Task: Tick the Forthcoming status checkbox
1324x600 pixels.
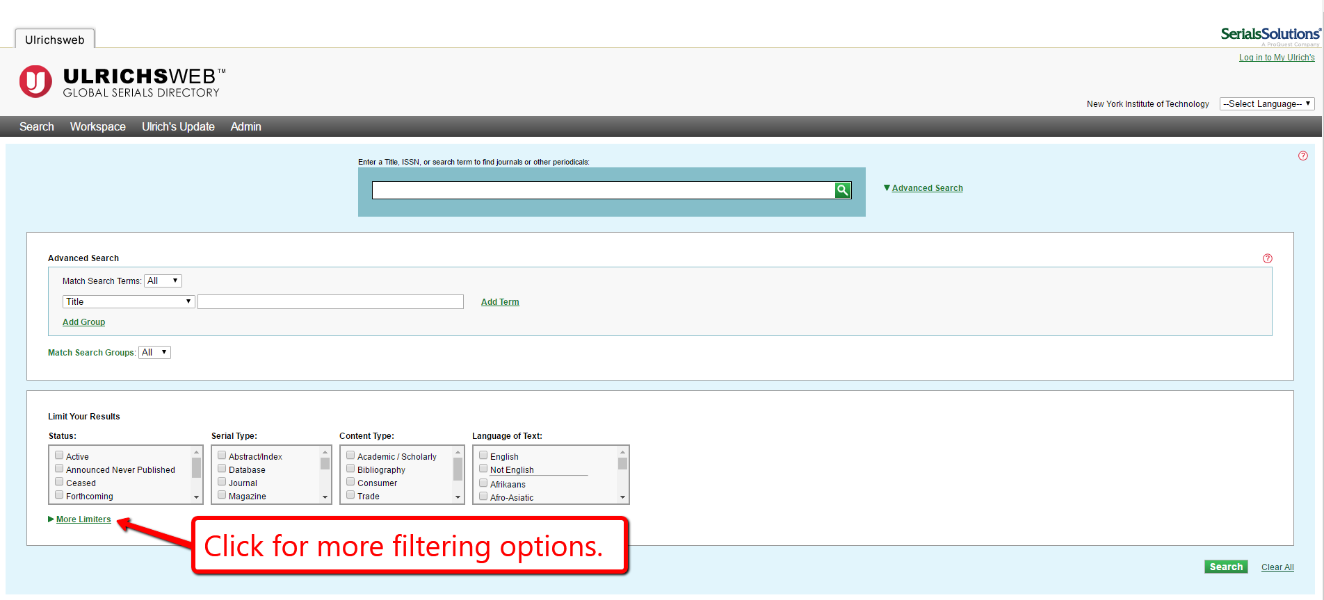Action: pos(59,495)
